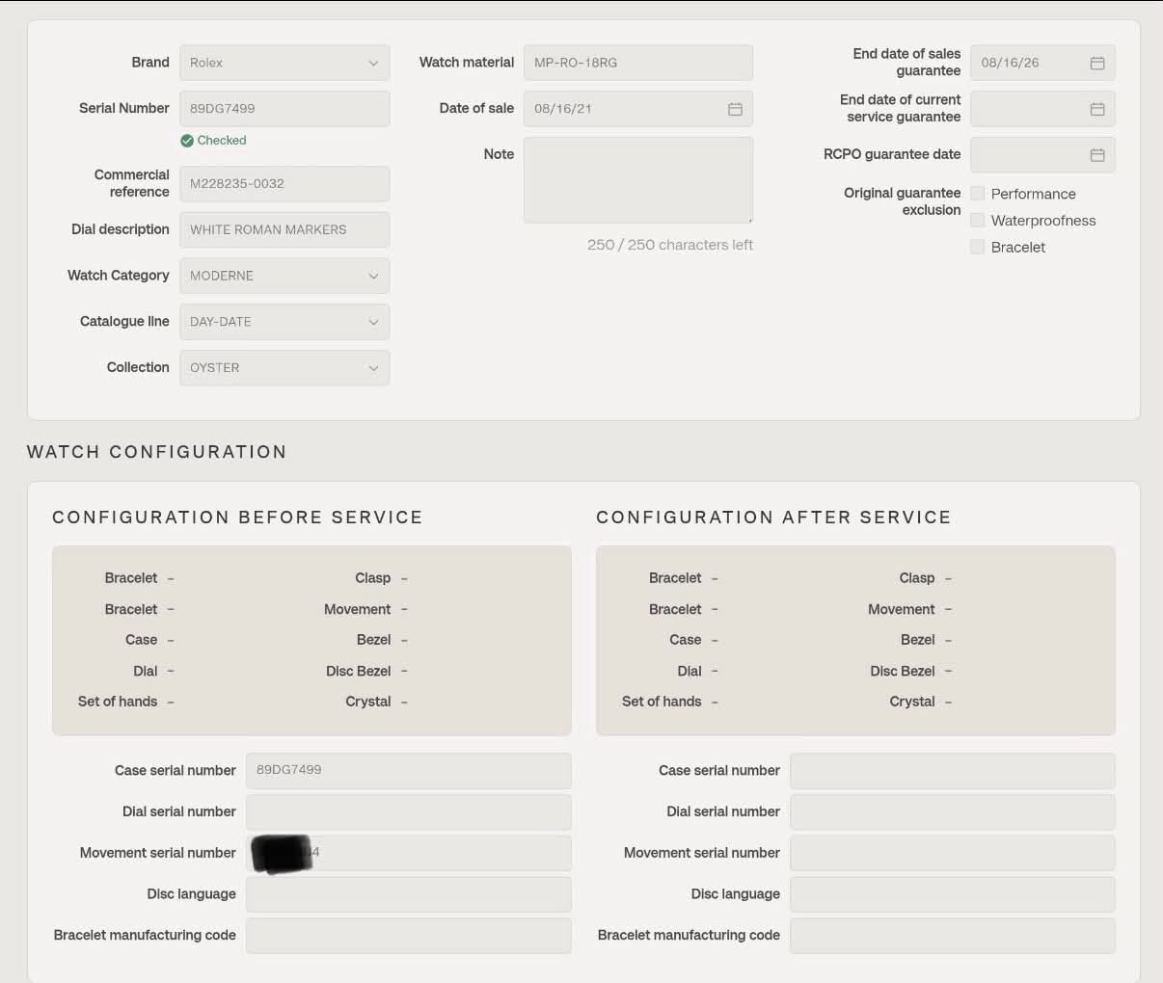Select the Commercial reference field

284,183
